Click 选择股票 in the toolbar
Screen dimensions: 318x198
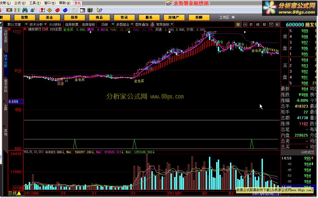point(72,25)
